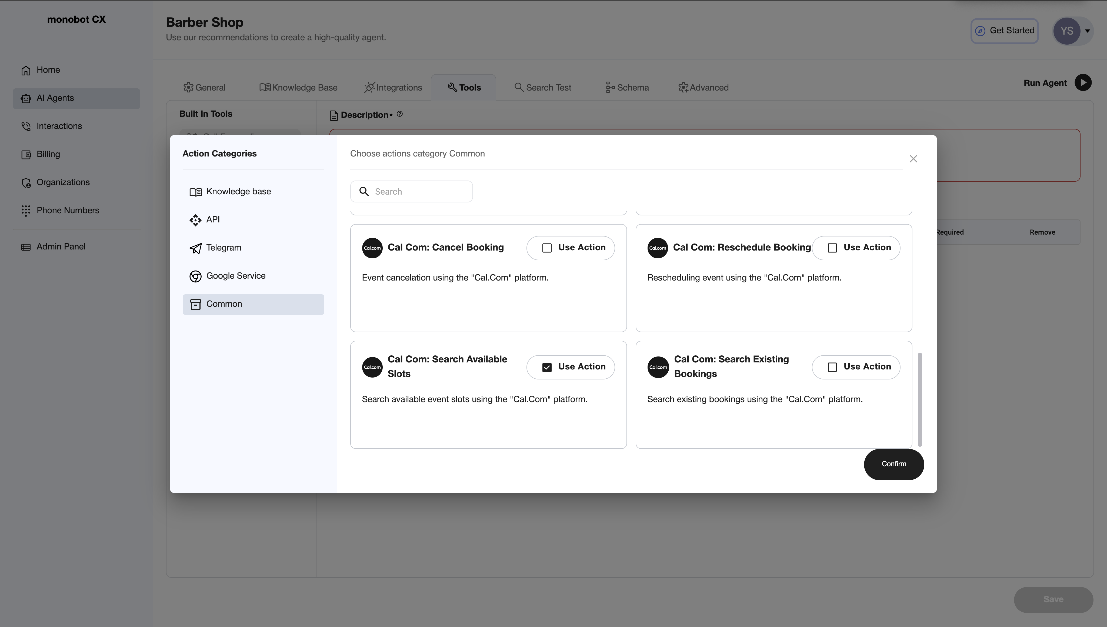Screen dimensions: 1107x627
Task: Open the Interactions sidebar item
Action: click(59, 126)
